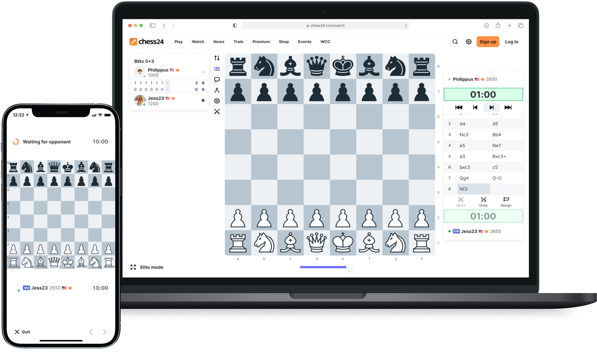Open the Premium menu item
This screenshot has width=597, height=353.
pyautogui.click(x=261, y=42)
